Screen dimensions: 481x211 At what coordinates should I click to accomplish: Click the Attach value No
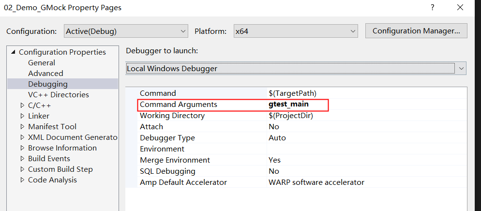tap(274, 127)
